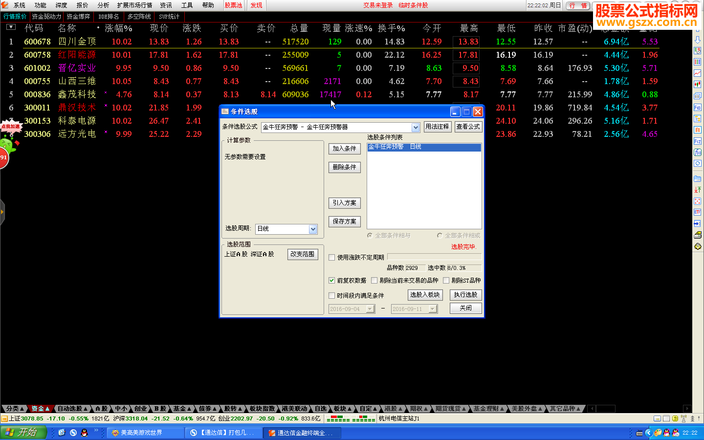Open the start date 2016-09-04 dropdown
The image size is (704, 440).
pos(370,309)
